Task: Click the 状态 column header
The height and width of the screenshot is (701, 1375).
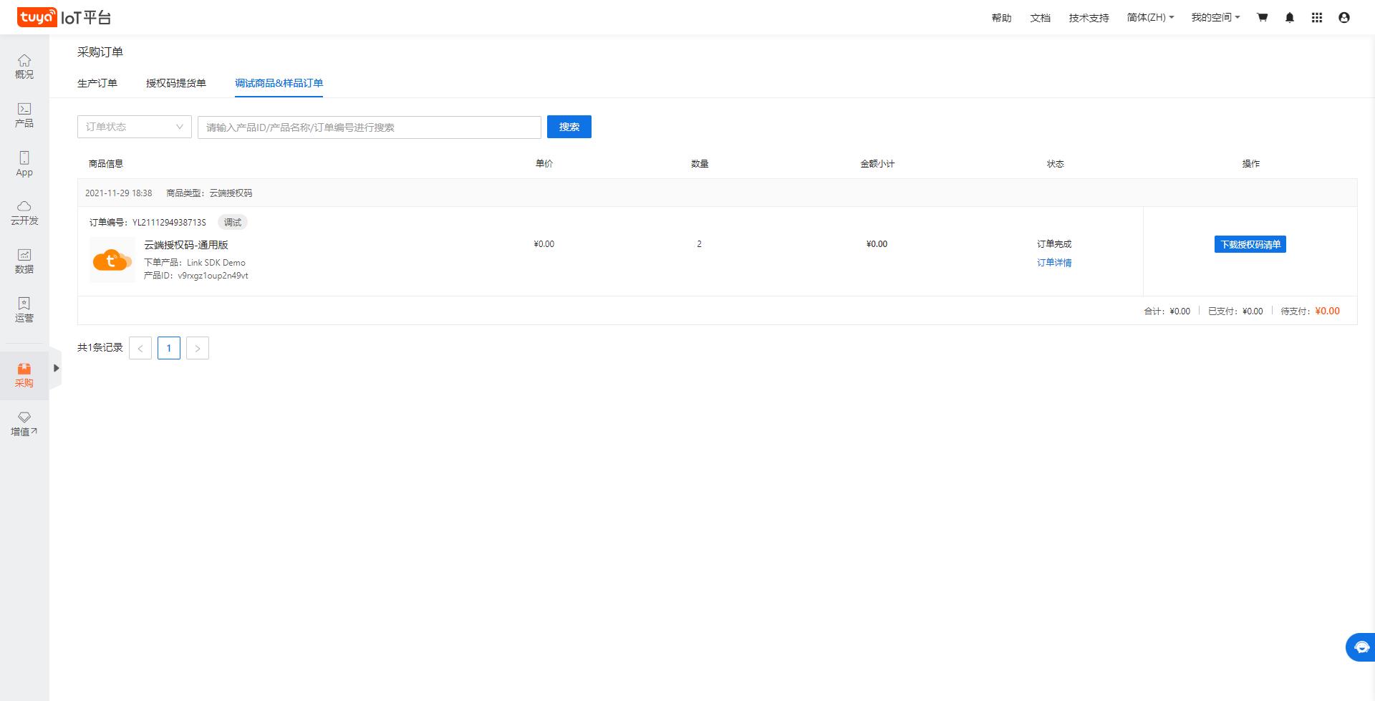Action: [1055, 164]
